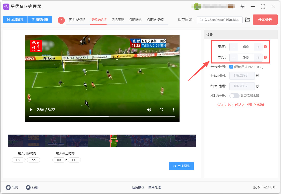
Task: Play the video preview
Action: tap(31, 110)
